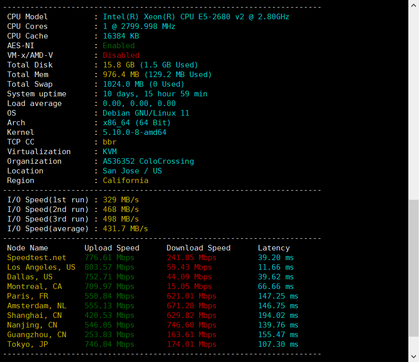Click the Nanjing download speed 746.60 Mbps
The image size is (419, 362).
[x=191, y=325]
